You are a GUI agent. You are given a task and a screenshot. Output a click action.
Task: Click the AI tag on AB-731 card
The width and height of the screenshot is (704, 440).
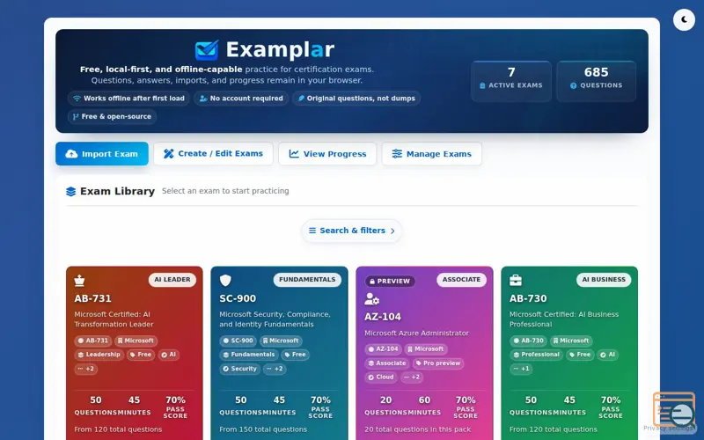(x=169, y=355)
